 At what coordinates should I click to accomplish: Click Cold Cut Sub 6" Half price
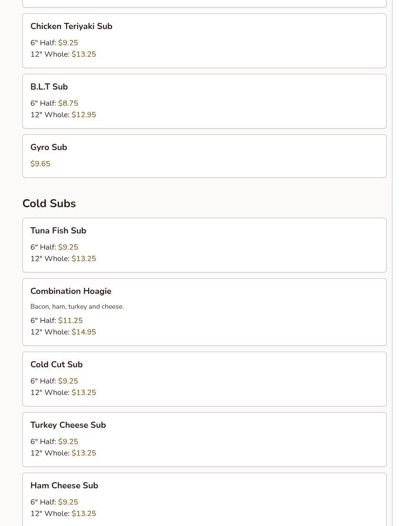pyautogui.click(x=68, y=381)
